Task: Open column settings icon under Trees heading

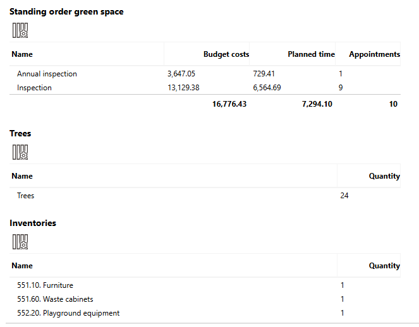Action: 20,152
